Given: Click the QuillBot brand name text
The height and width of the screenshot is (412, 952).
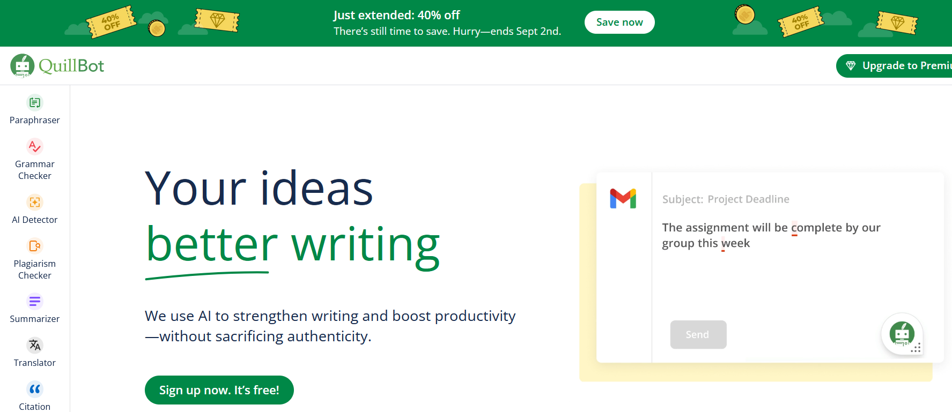Looking at the screenshot, I should pos(71,66).
